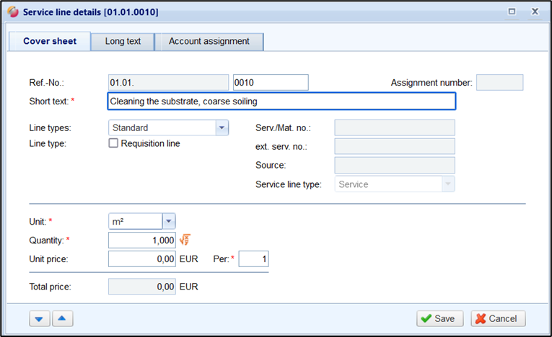This screenshot has height=337, width=552.
Task: Switch to the Long text tab
Action: pos(123,42)
